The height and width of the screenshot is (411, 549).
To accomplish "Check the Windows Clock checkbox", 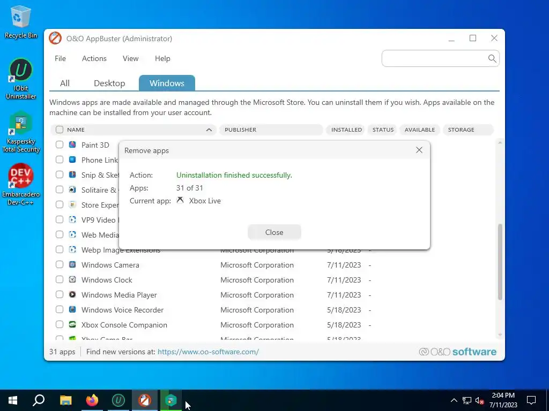I will [60, 280].
